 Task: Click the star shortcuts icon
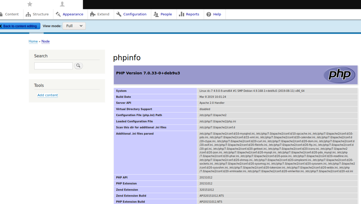click(30, 4)
